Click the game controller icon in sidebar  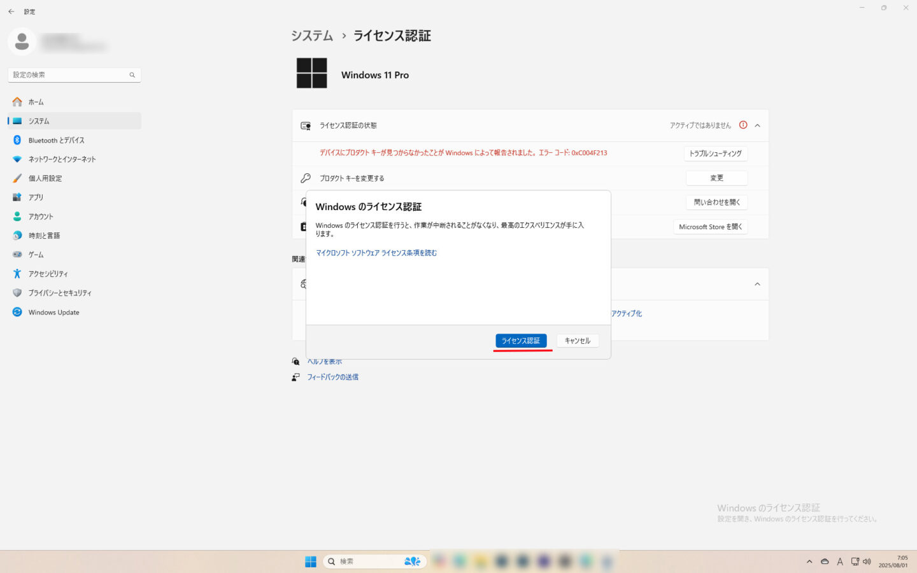(x=17, y=255)
